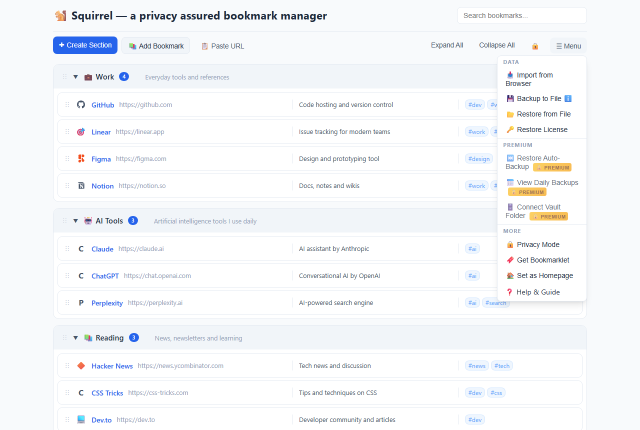Click the Perplexity P favicon icon
The height and width of the screenshot is (430, 640).
click(x=81, y=302)
